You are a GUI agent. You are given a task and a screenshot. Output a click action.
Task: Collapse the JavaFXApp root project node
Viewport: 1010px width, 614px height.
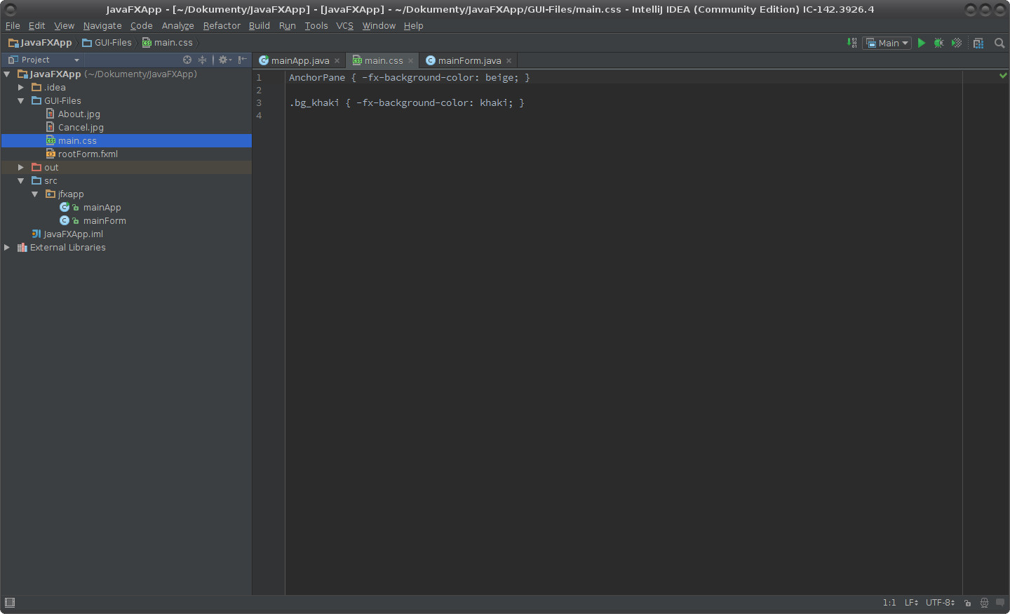pos(7,74)
